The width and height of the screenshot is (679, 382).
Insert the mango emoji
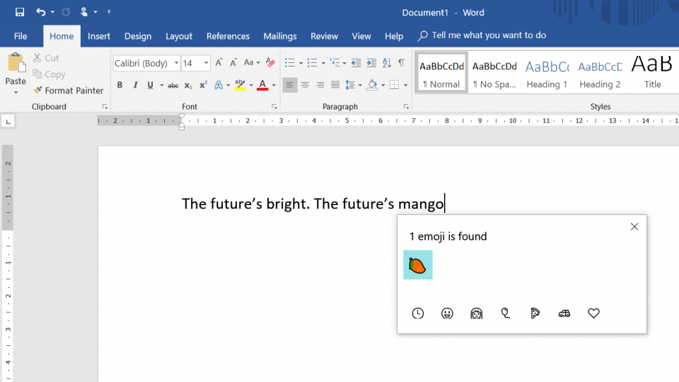pos(418,265)
